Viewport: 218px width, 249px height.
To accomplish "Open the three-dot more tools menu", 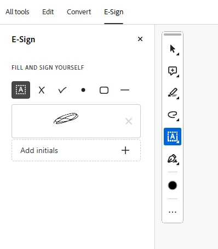I will click(173, 212).
